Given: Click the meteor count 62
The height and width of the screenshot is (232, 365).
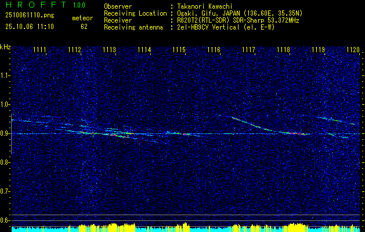Looking at the screenshot, I should tap(84, 27).
